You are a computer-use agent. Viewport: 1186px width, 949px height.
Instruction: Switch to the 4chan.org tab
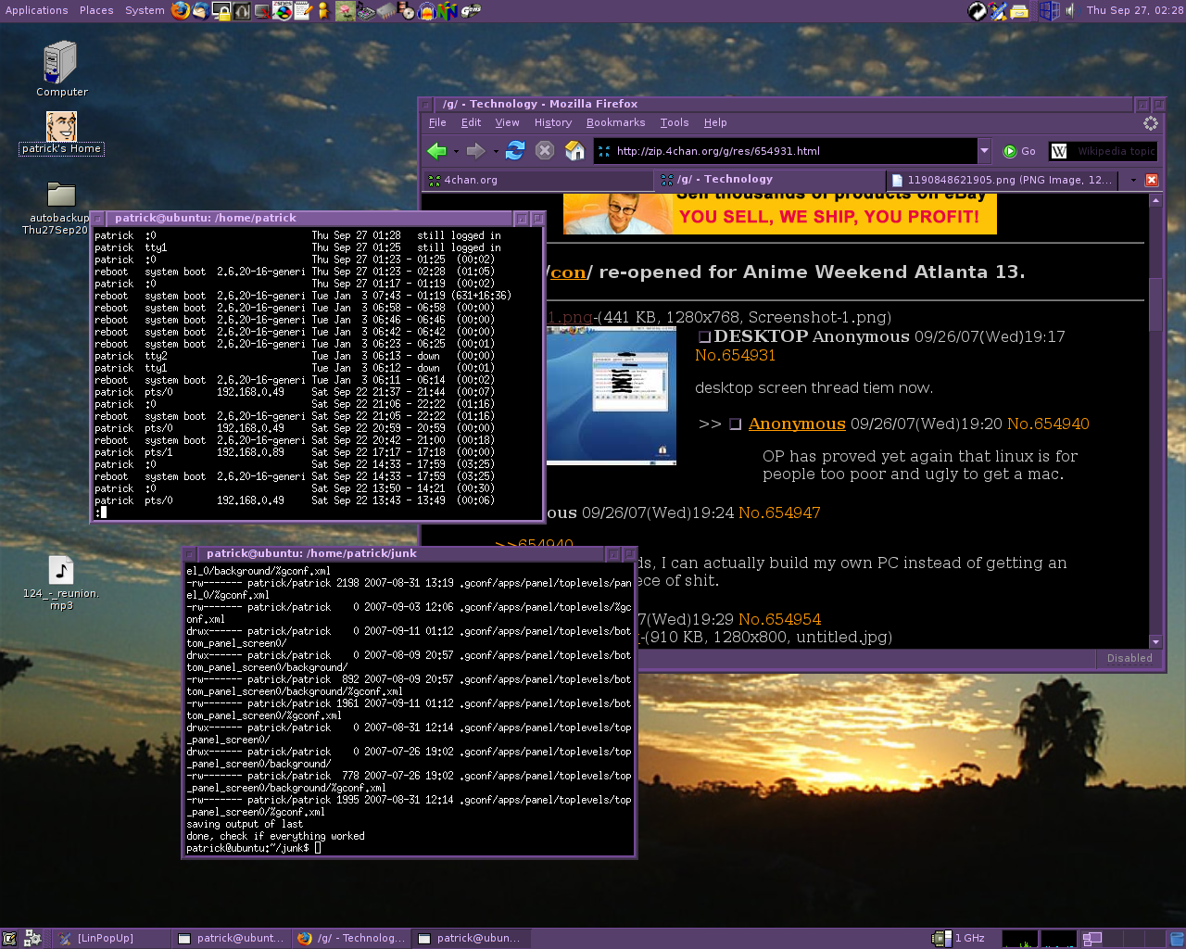coord(537,180)
